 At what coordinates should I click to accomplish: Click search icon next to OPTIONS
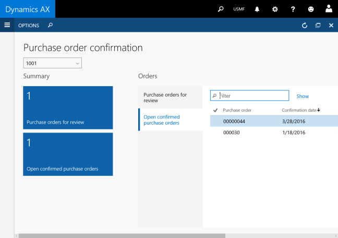click(x=50, y=25)
